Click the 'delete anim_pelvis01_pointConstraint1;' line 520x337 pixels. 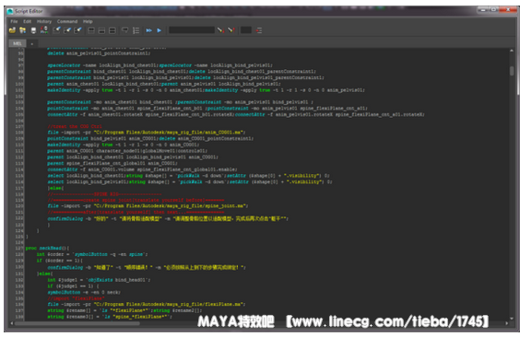[99, 53]
